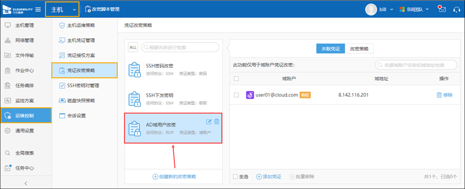465x189 pixels.
Task: Open the headset support icon
Action: [x=456, y=10]
